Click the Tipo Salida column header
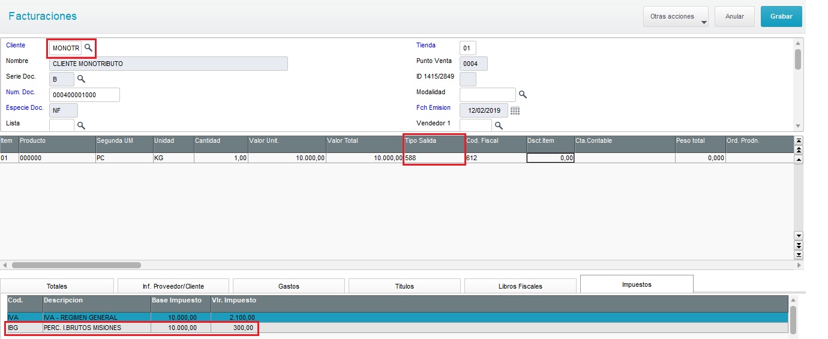828x339 pixels. [x=434, y=144]
